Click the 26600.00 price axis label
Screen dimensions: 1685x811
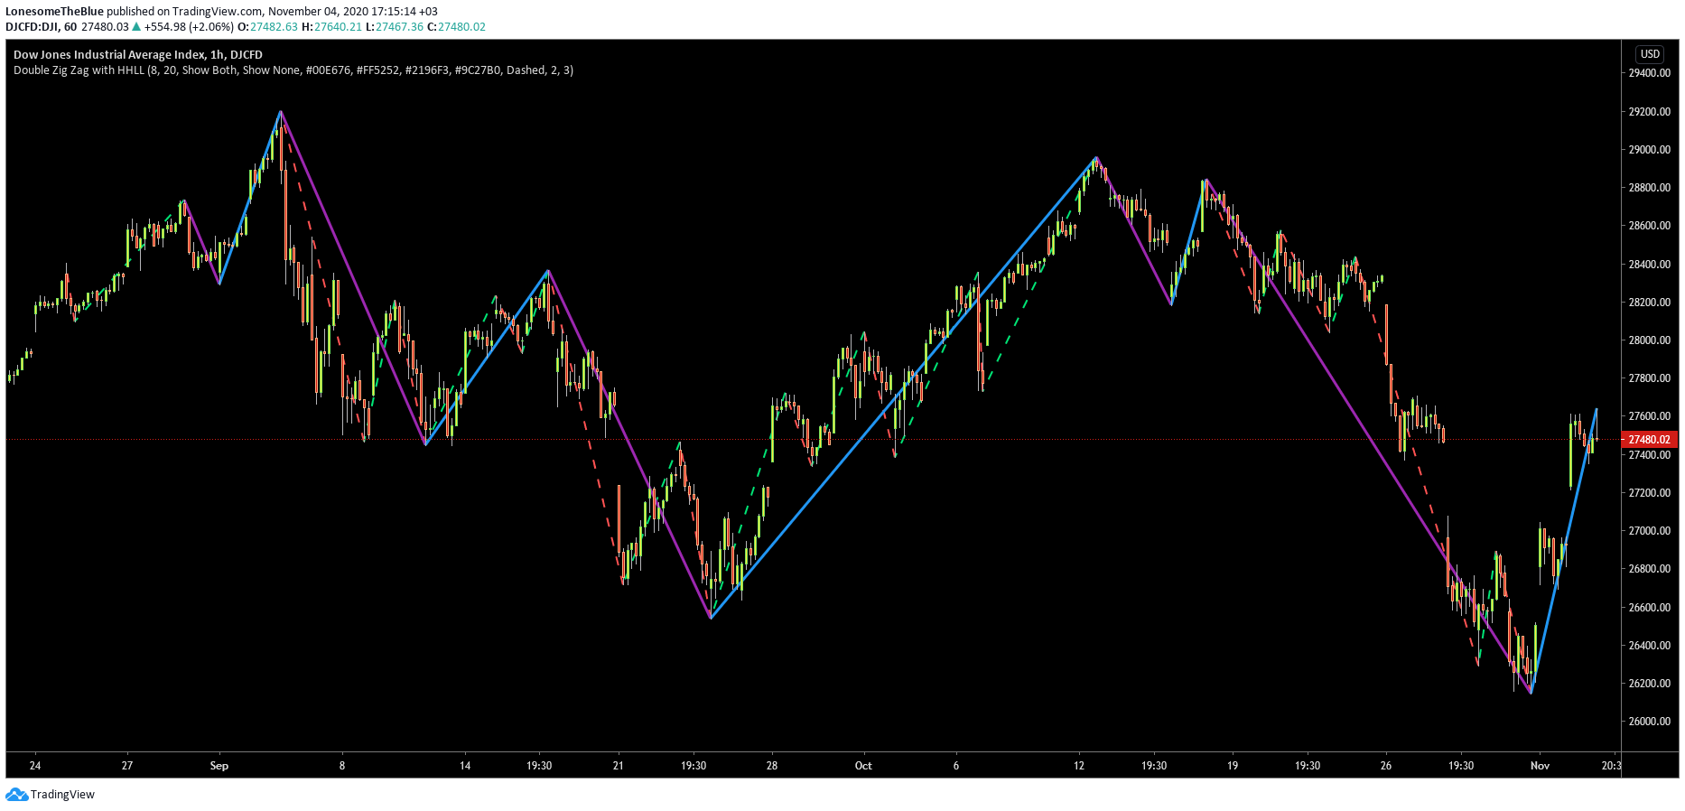pos(1649,608)
